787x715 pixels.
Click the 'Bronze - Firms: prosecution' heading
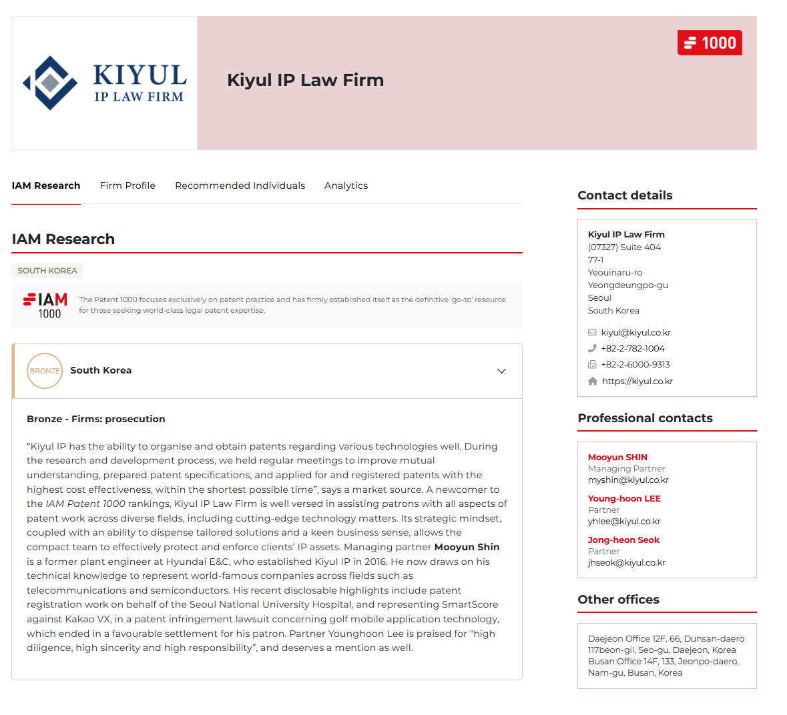[96, 419]
